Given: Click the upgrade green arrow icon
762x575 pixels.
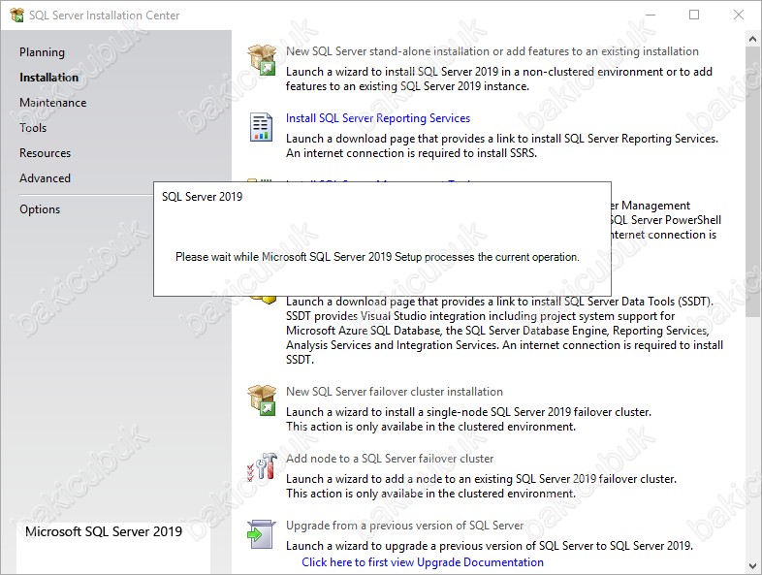Looking at the screenshot, I should (261, 534).
